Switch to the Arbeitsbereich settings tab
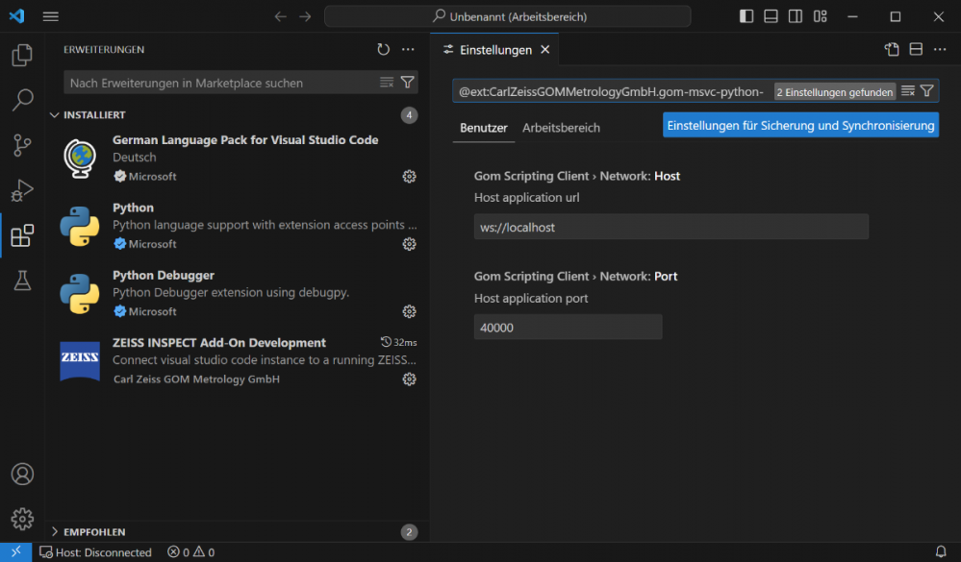 click(x=561, y=128)
